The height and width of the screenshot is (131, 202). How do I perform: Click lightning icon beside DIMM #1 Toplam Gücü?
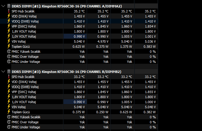coord(9,46)
